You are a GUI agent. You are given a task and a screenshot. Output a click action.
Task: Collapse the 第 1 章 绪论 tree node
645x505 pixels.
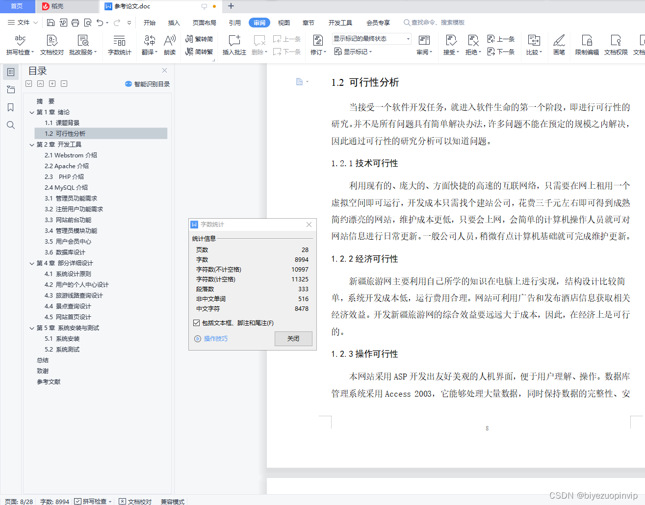click(32, 112)
